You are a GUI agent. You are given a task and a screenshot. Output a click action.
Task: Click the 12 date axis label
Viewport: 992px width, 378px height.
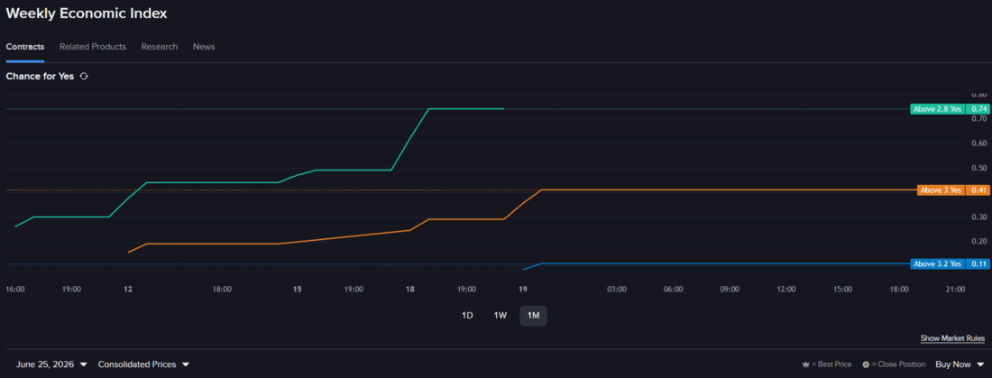(128, 290)
